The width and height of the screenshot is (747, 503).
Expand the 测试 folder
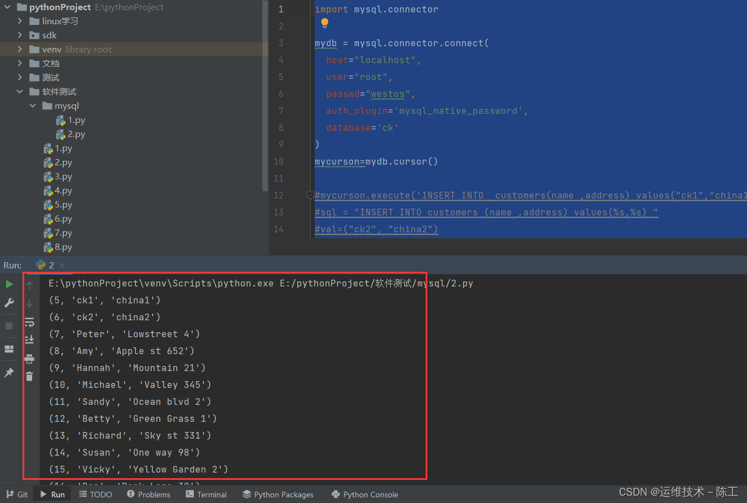coord(20,78)
